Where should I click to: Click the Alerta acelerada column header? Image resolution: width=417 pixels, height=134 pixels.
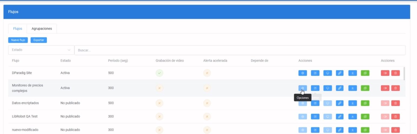click(x=215, y=61)
